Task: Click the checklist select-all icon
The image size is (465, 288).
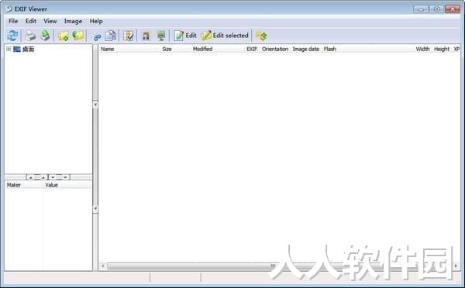Action: pyautogui.click(x=129, y=36)
